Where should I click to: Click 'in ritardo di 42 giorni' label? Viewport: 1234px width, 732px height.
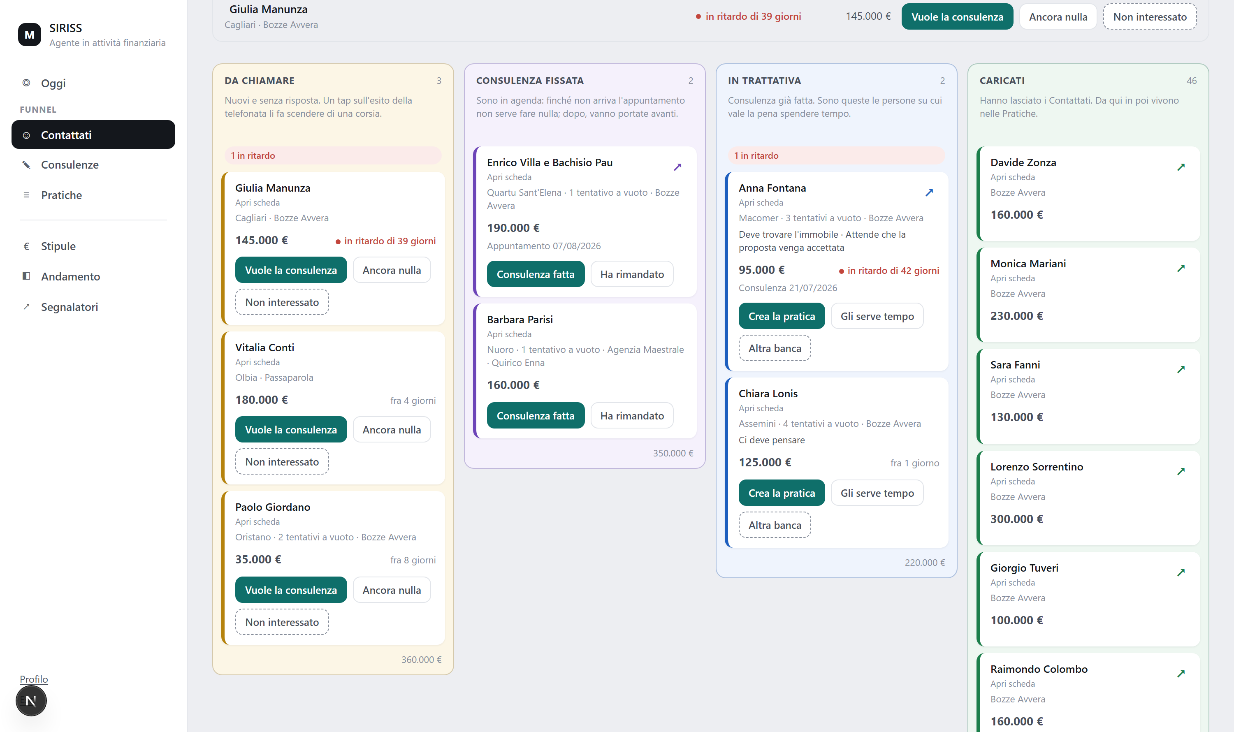888,271
